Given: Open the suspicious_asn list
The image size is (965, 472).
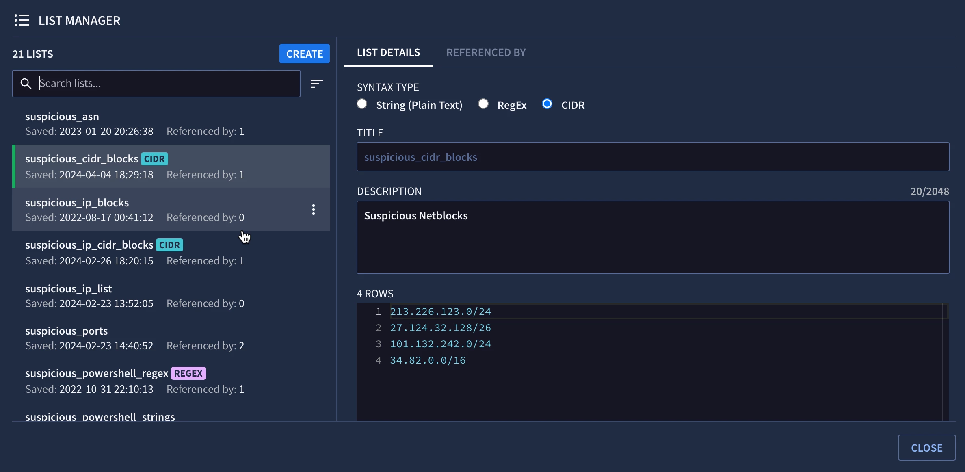Looking at the screenshot, I should click(171, 123).
